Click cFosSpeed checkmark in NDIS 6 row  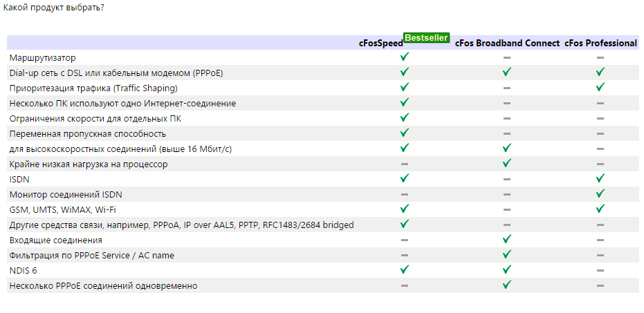[x=405, y=269]
